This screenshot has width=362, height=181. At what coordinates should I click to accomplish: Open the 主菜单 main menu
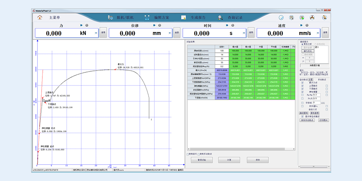pos(54,17)
